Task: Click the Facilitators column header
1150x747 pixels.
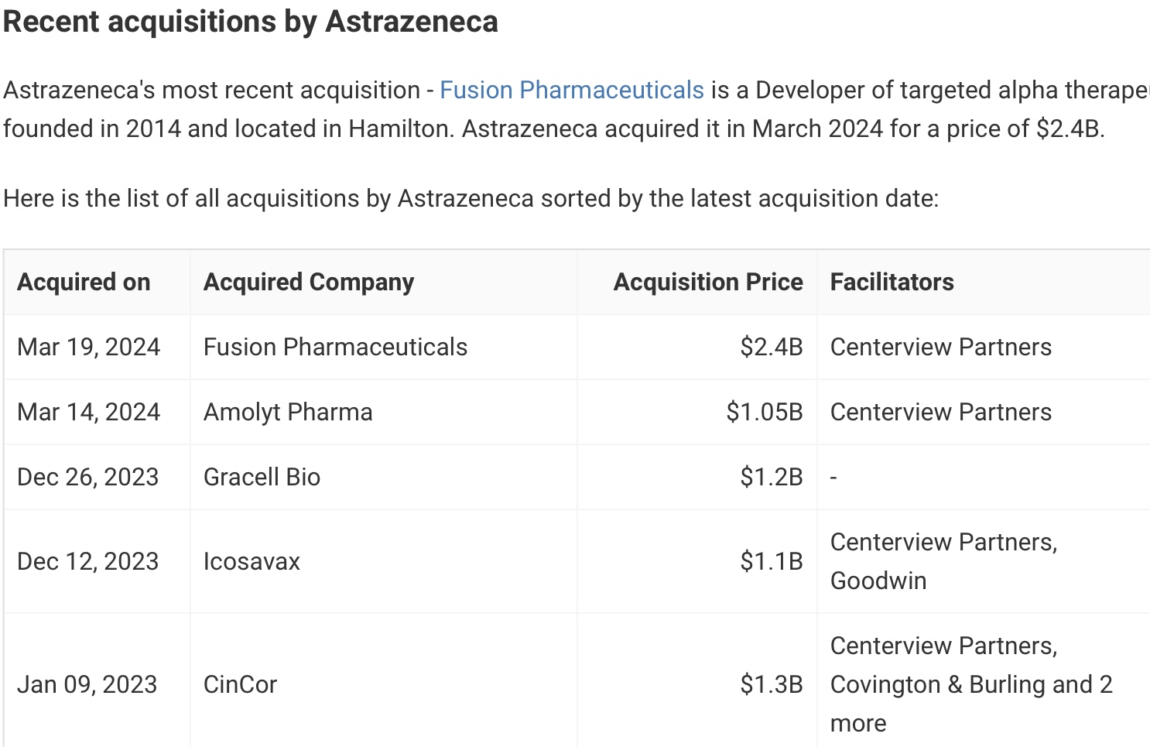Action: (892, 283)
